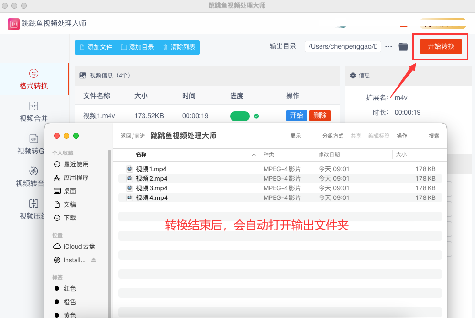Select 视频1.mp4 in the Finder window
475x318 pixels.
tap(280, 169)
